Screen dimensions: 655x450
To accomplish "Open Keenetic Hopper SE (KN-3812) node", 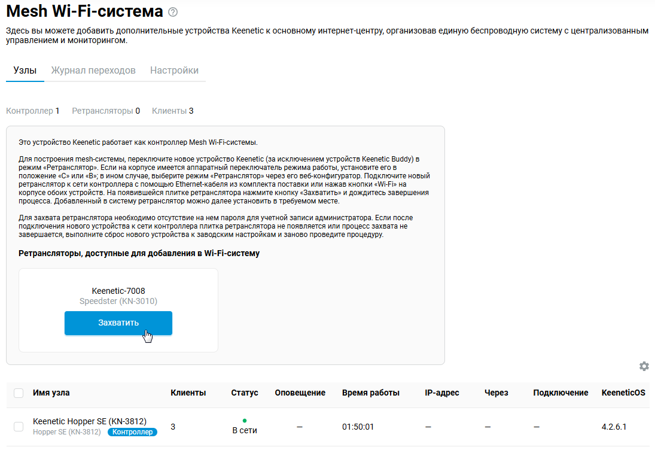I will tap(90, 421).
